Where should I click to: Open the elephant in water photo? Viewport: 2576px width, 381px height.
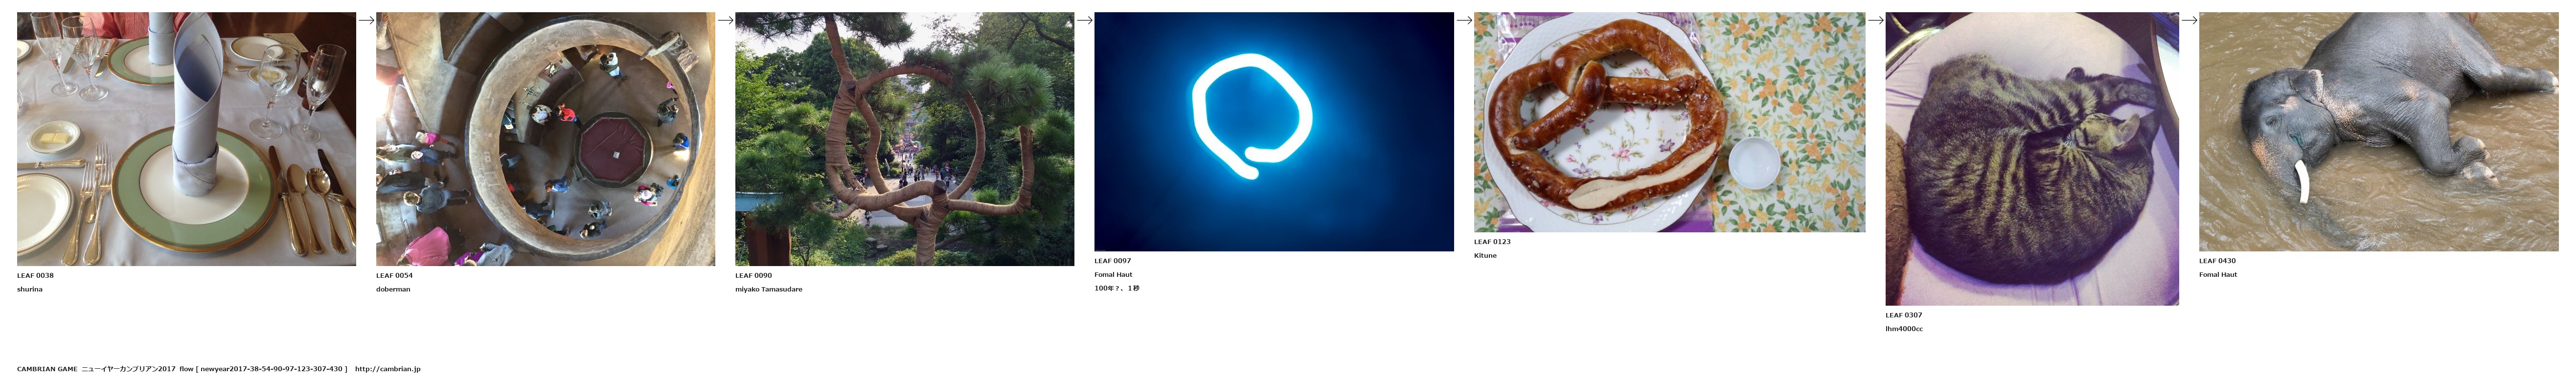pyautogui.click(x=2378, y=132)
